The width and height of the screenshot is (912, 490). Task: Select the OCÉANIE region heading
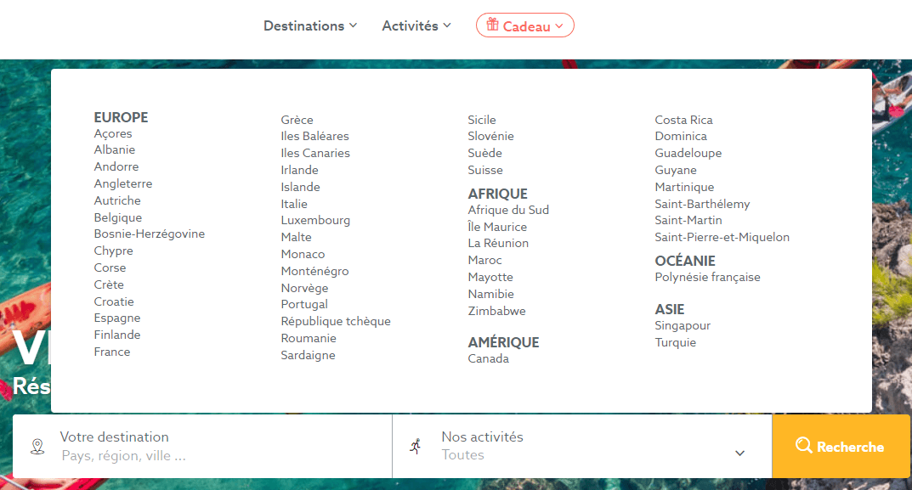click(x=685, y=261)
